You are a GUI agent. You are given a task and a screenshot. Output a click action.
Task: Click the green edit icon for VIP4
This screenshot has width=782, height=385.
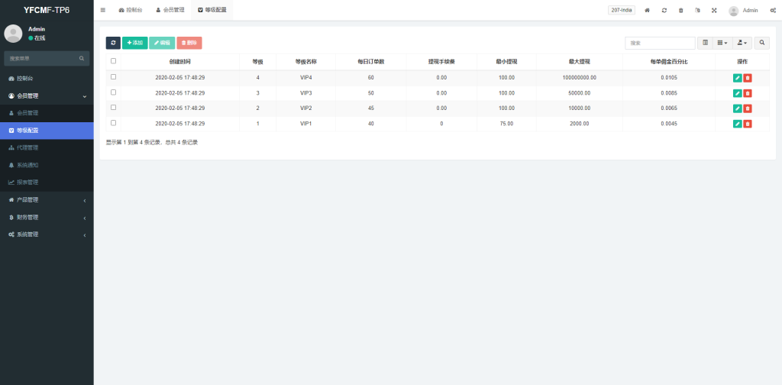coord(737,78)
